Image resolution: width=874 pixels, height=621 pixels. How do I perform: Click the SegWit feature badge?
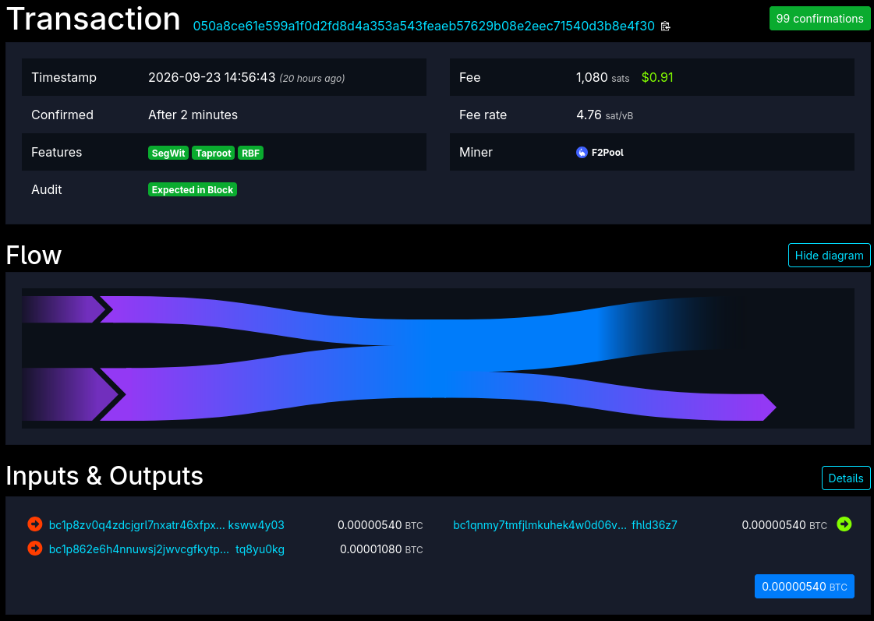[168, 153]
